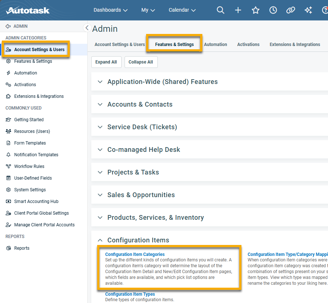Screen dimensions: 328x303
Task: Switch to the Automation tab
Action: 216,45
